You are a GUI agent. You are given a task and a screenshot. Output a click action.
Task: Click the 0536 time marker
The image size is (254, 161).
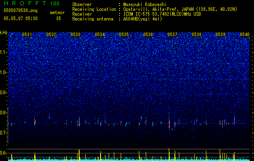point(148,34)
